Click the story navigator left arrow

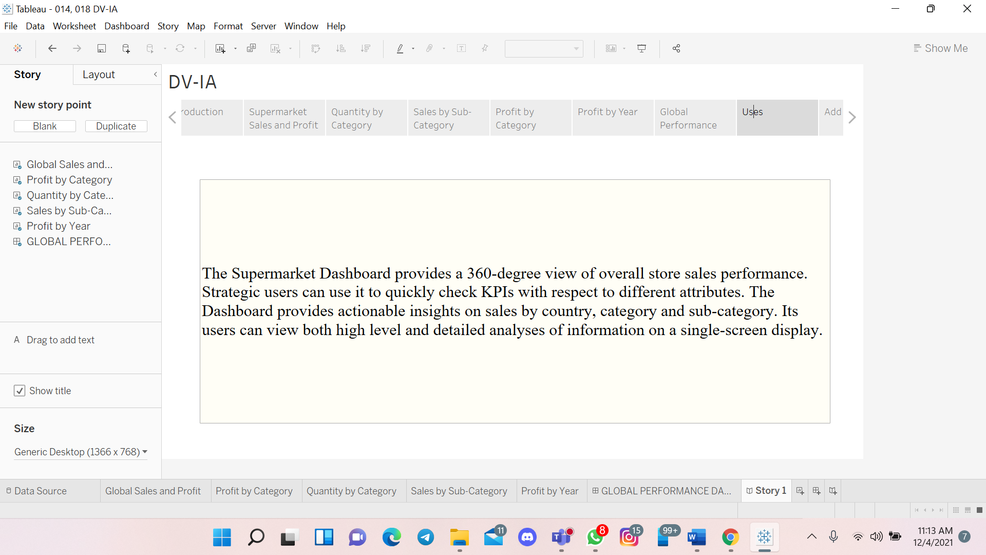coord(173,118)
